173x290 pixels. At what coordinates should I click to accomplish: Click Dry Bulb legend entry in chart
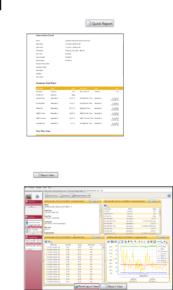162,247
